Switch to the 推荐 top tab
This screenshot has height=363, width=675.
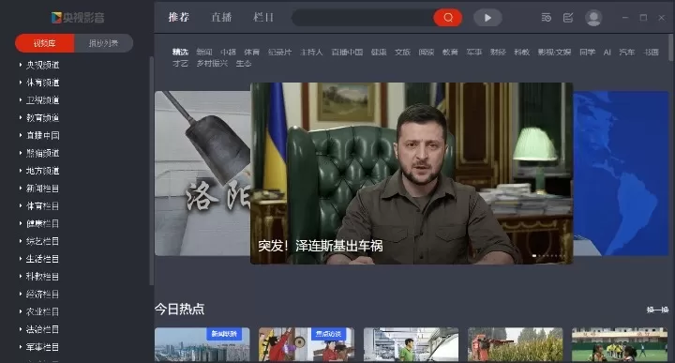[x=179, y=17]
